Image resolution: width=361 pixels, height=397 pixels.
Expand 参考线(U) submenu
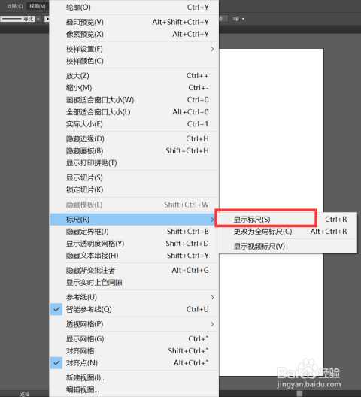(x=134, y=297)
